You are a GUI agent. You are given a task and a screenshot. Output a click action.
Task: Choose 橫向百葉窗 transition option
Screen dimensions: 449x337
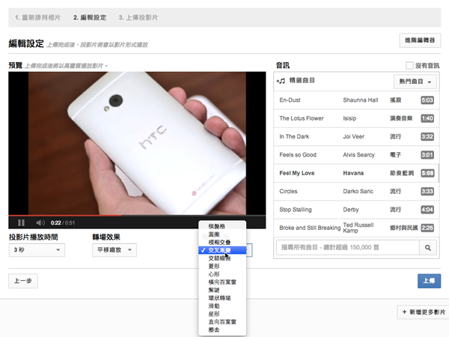click(222, 282)
